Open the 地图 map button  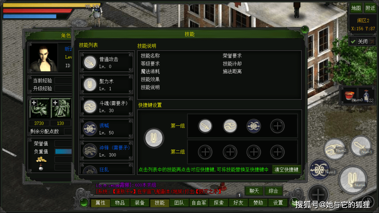click(x=356, y=8)
